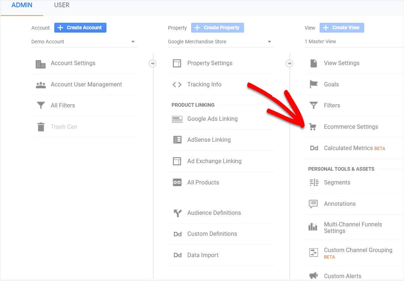Click arrow between Property and View columns
Image resolution: width=404 pixels, height=281 pixels.
[289, 64]
